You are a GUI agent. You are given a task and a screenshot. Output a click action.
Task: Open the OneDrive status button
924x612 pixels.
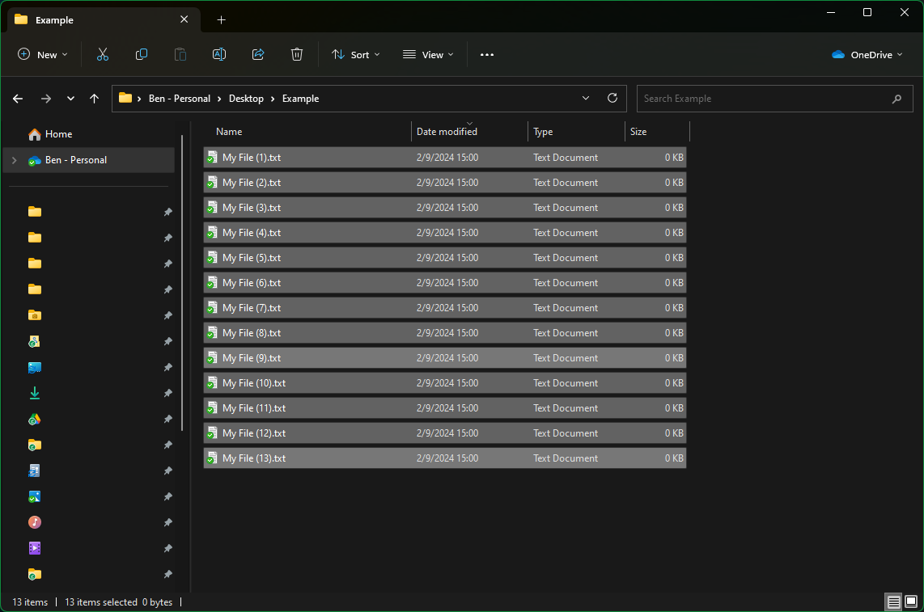click(x=867, y=54)
